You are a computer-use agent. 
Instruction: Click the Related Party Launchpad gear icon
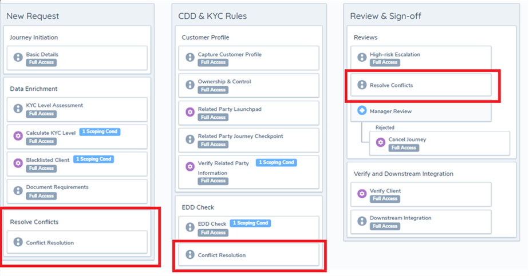point(190,113)
